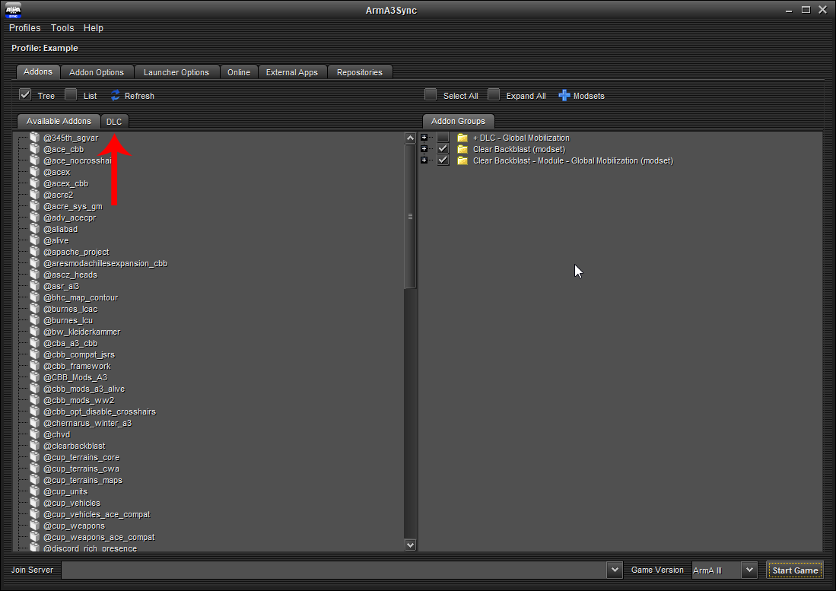The image size is (836, 591).
Task: Click the box icon beside @acre2
Action: pyautogui.click(x=35, y=195)
